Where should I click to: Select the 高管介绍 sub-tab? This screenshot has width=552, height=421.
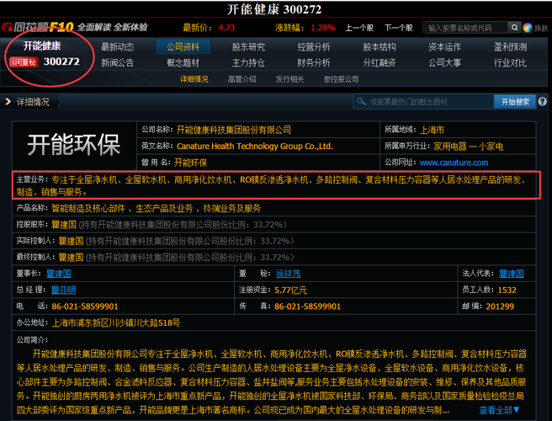pos(241,79)
